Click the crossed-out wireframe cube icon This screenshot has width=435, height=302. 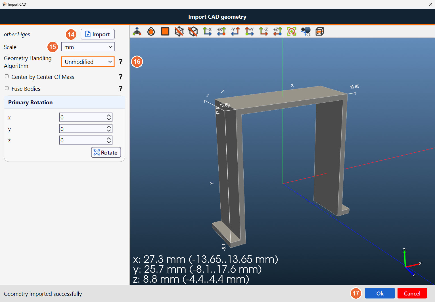point(179,31)
